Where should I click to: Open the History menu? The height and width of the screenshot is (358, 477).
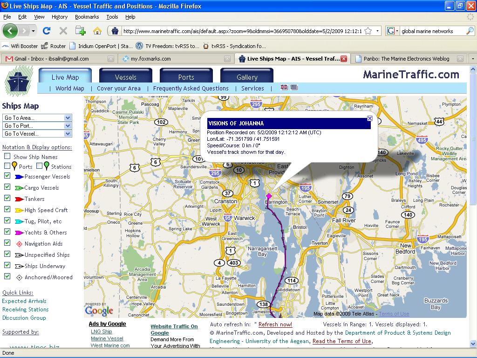pos(60,17)
